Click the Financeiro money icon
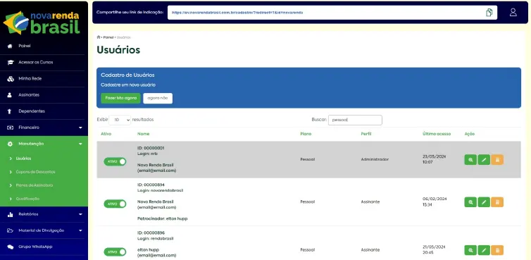 coord(10,128)
